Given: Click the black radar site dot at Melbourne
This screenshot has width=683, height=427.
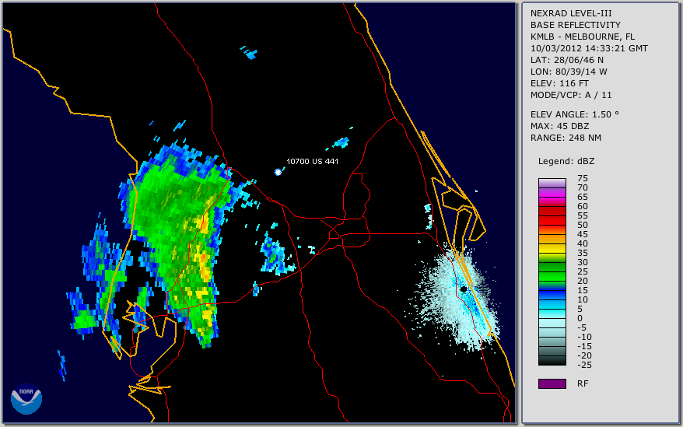Looking at the screenshot, I should (464, 289).
